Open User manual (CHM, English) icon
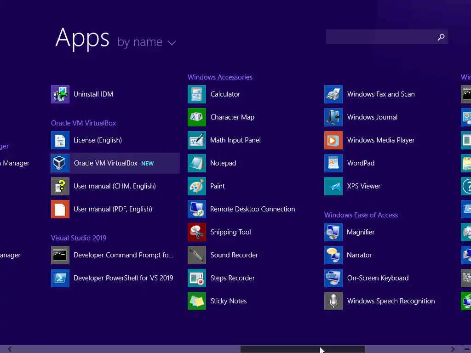The width and height of the screenshot is (471, 353). pyautogui.click(x=60, y=186)
